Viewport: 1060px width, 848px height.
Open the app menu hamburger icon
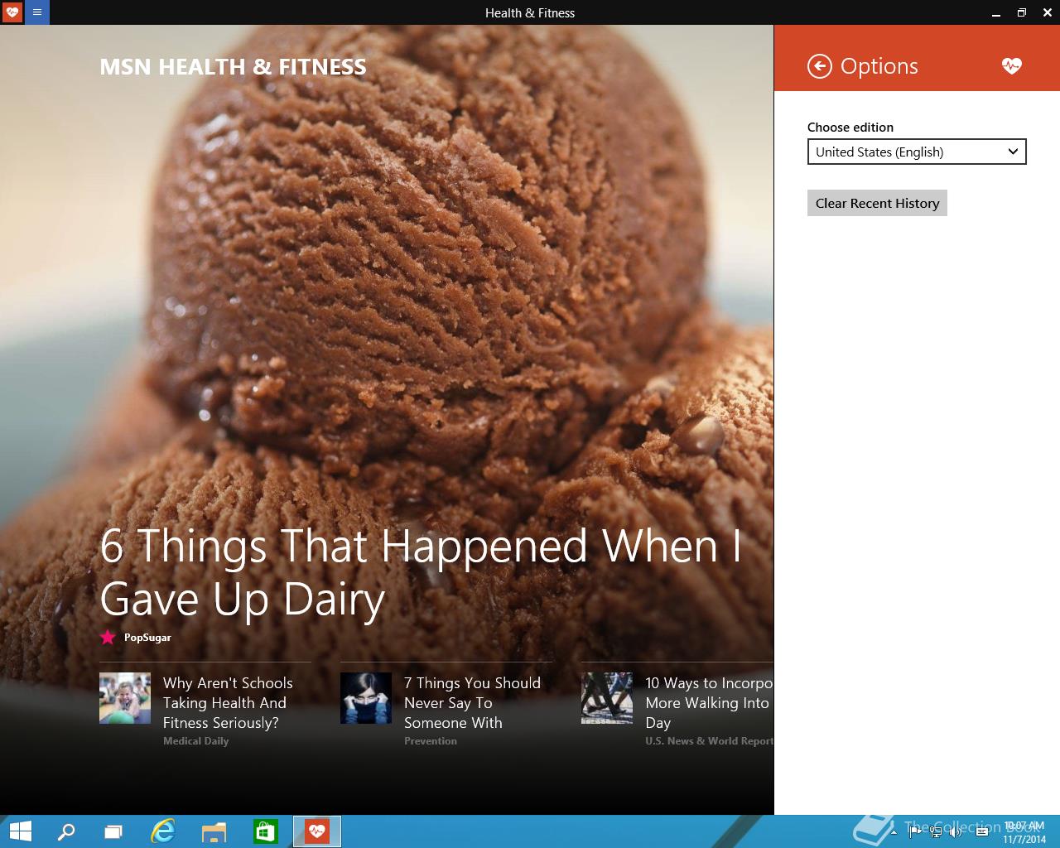(x=37, y=12)
